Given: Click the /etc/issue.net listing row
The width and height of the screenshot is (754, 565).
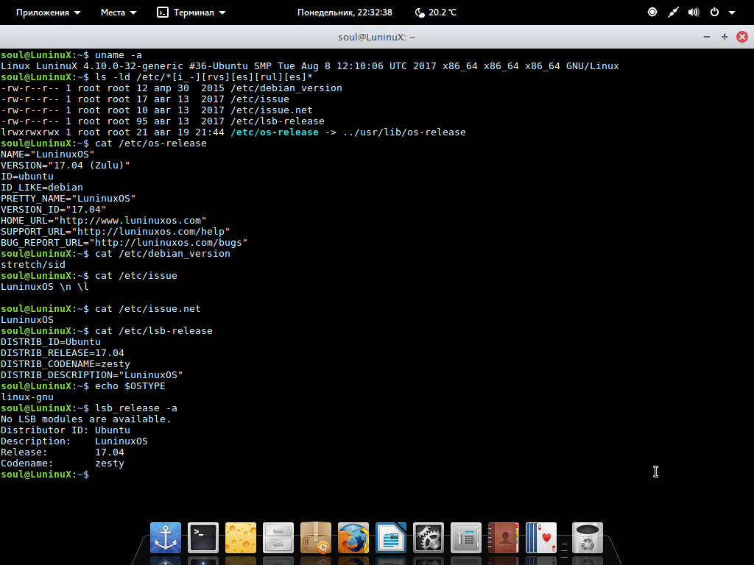Looking at the screenshot, I should 156,110.
